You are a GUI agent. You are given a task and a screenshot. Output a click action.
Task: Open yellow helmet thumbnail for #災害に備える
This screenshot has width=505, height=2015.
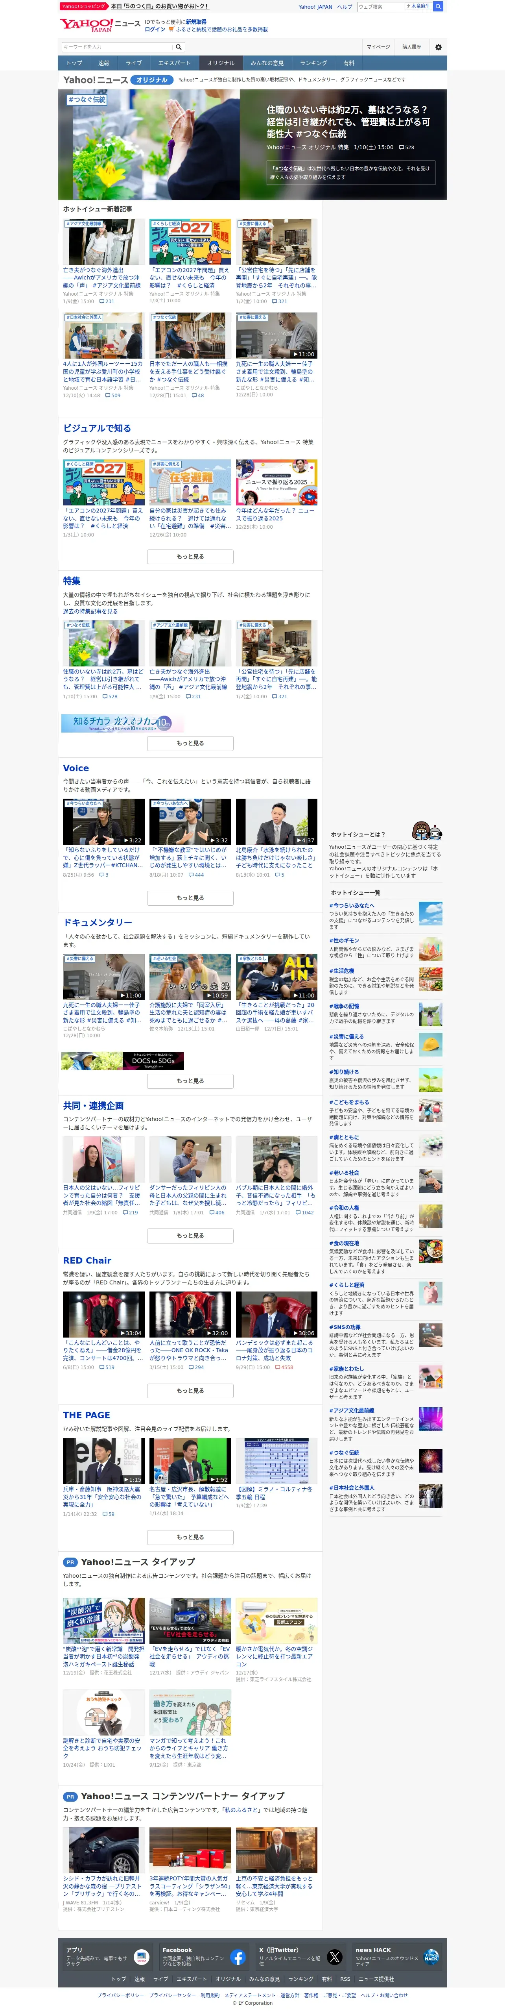pos(431,1044)
